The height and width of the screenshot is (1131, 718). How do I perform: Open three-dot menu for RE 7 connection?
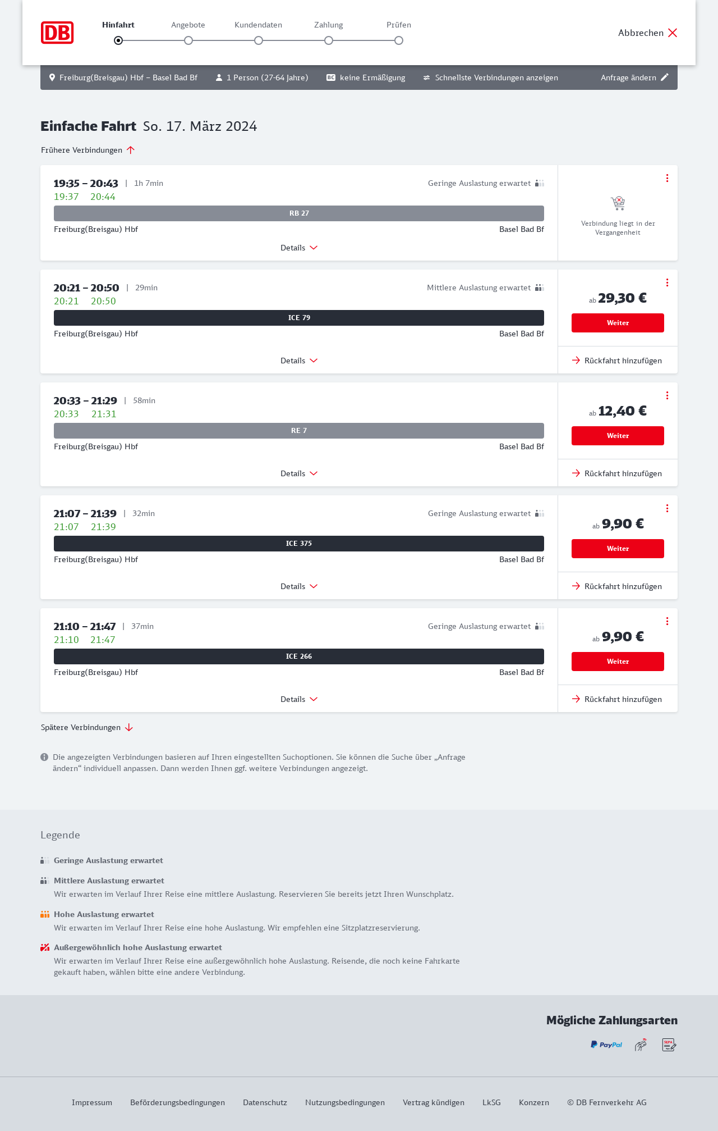(667, 395)
